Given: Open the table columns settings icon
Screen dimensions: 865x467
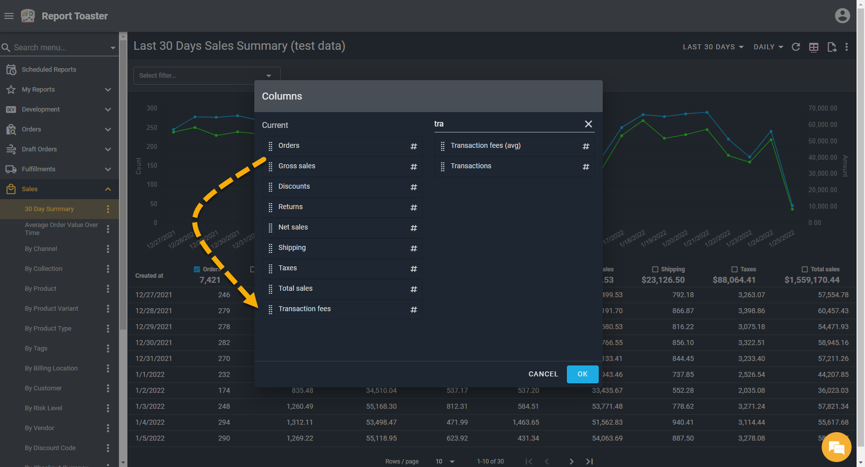Looking at the screenshot, I should pos(814,47).
